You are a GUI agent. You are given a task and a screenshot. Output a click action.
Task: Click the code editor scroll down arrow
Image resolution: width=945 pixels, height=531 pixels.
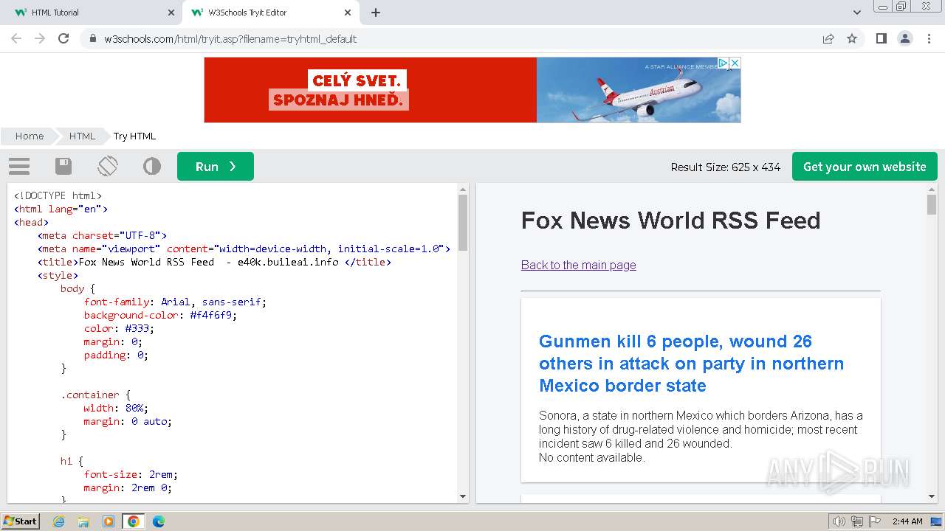point(463,497)
